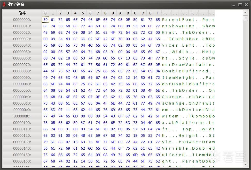This screenshot has height=170, width=251.
Task: Click ASCII text "ParentFont..Pare"
Action: point(188,20)
